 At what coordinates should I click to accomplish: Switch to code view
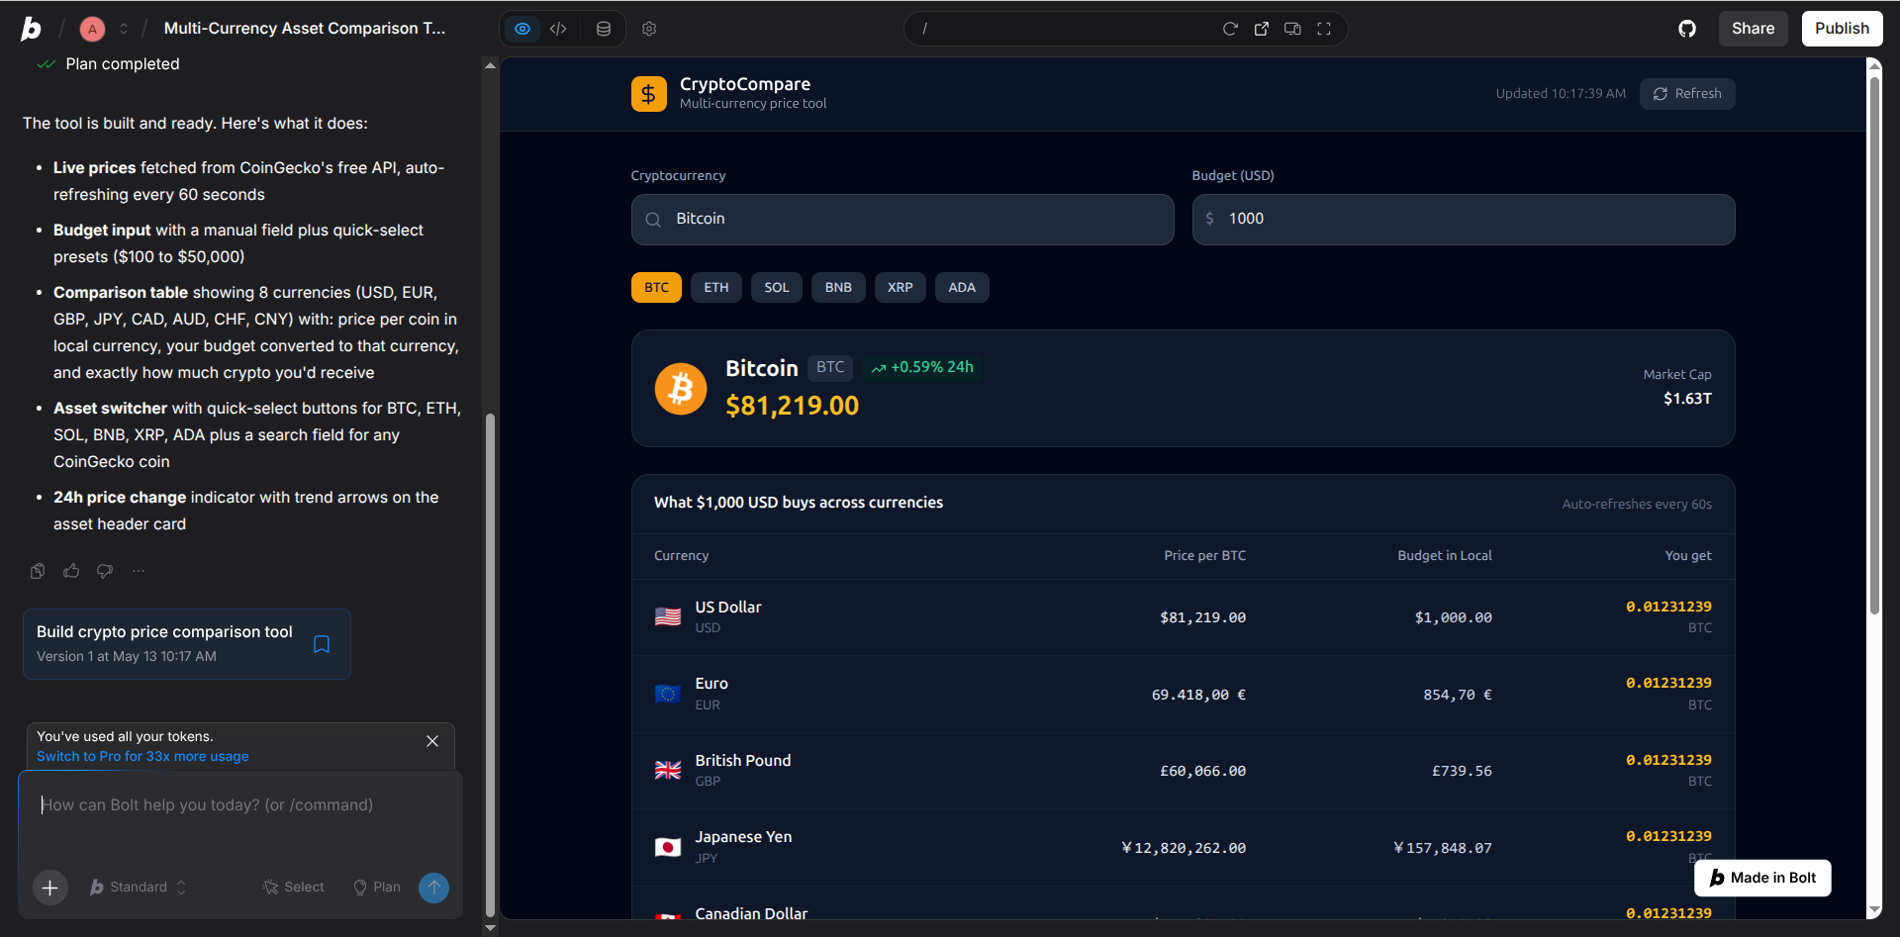click(558, 29)
